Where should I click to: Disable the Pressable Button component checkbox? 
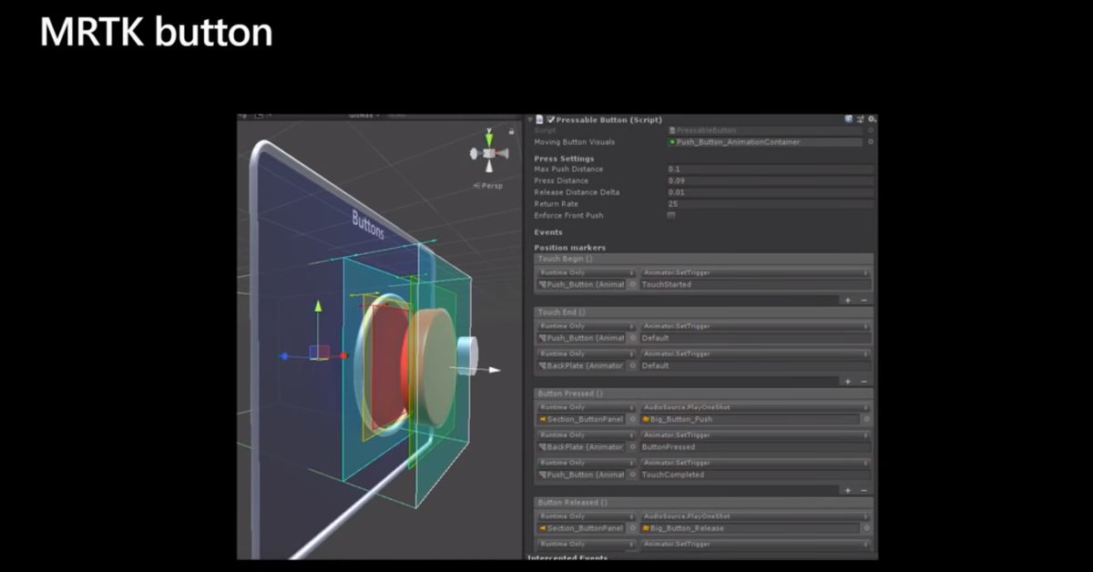click(x=550, y=119)
